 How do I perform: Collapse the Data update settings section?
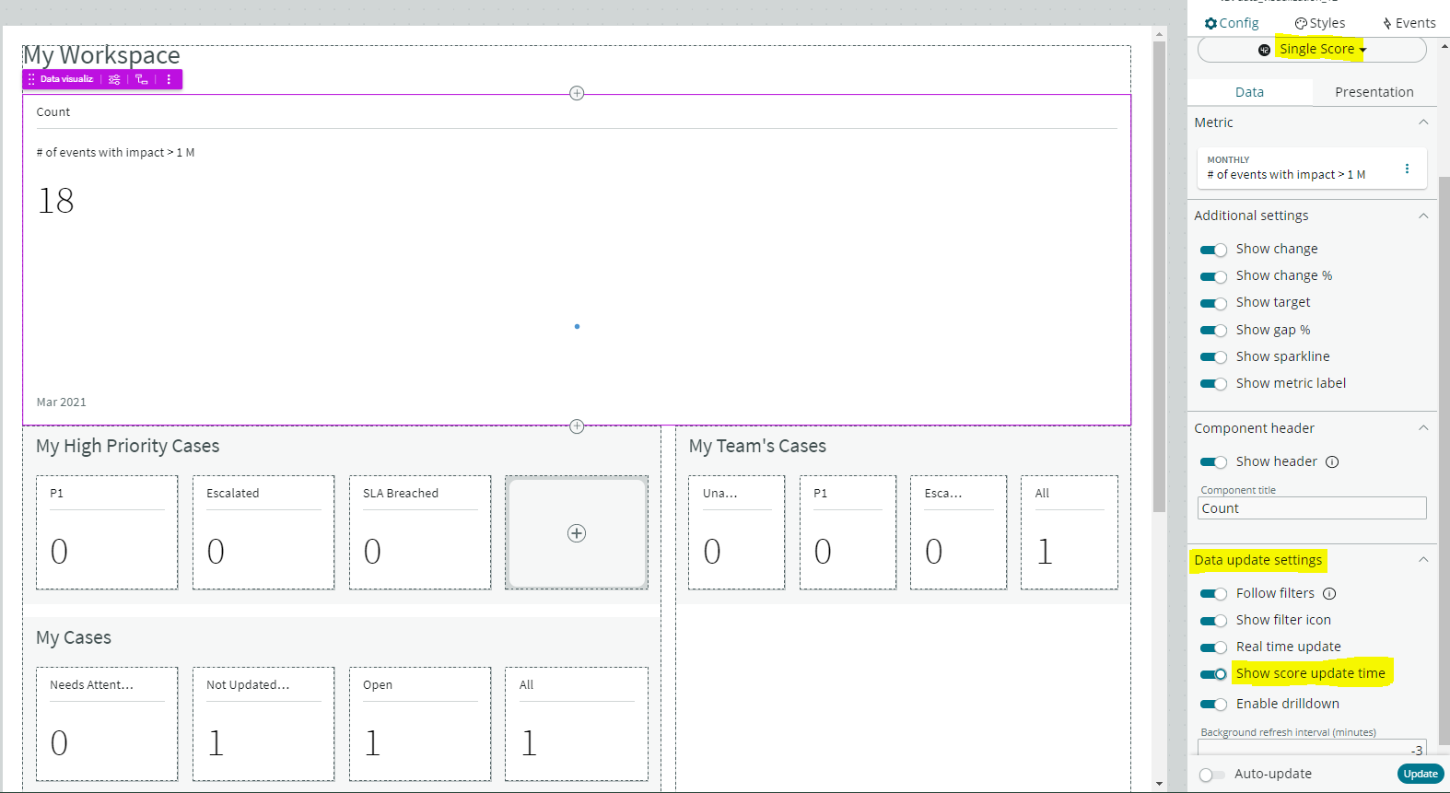pyautogui.click(x=1423, y=560)
